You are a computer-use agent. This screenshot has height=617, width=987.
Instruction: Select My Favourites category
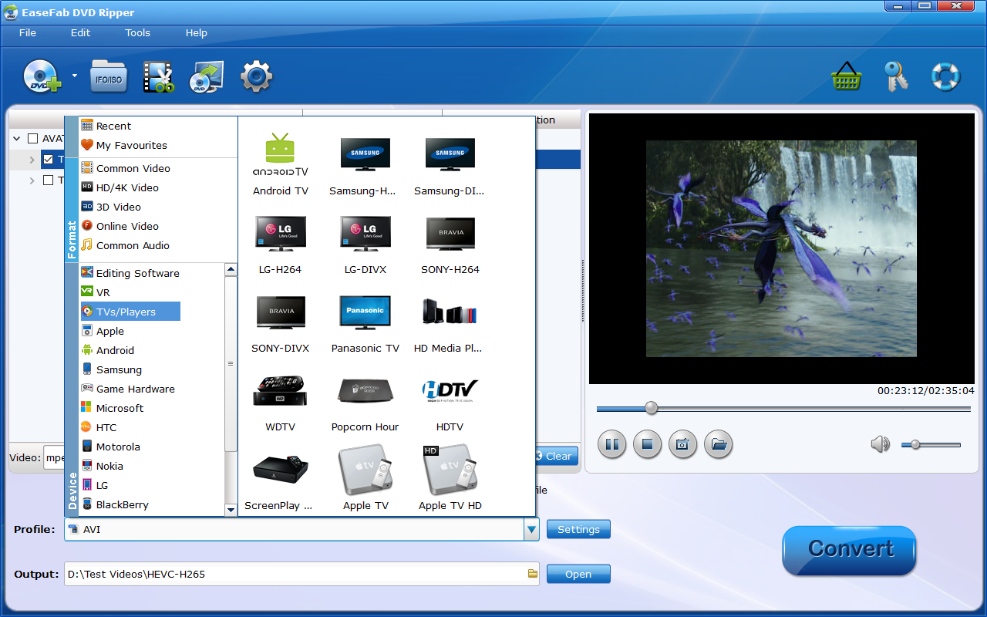[x=123, y=145]
